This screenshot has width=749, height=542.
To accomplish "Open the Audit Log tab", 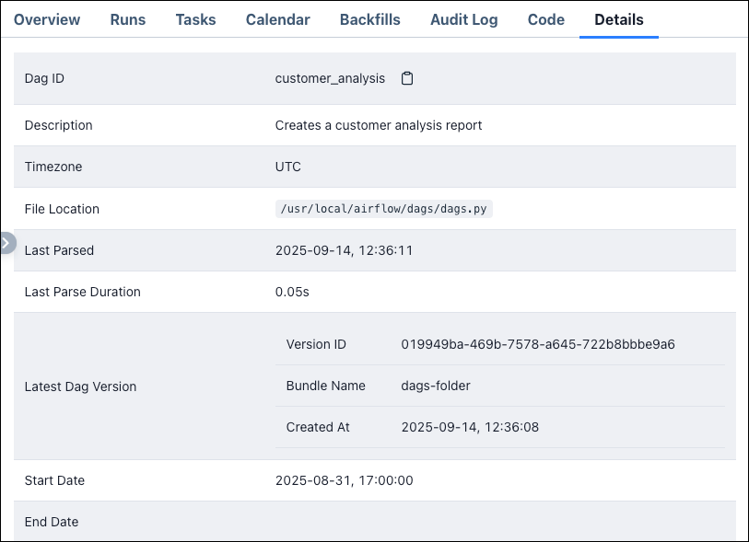I will [x=463, y=19].
